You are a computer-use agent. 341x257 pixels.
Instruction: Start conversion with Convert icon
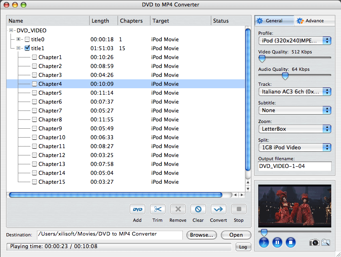coord(219,209)
